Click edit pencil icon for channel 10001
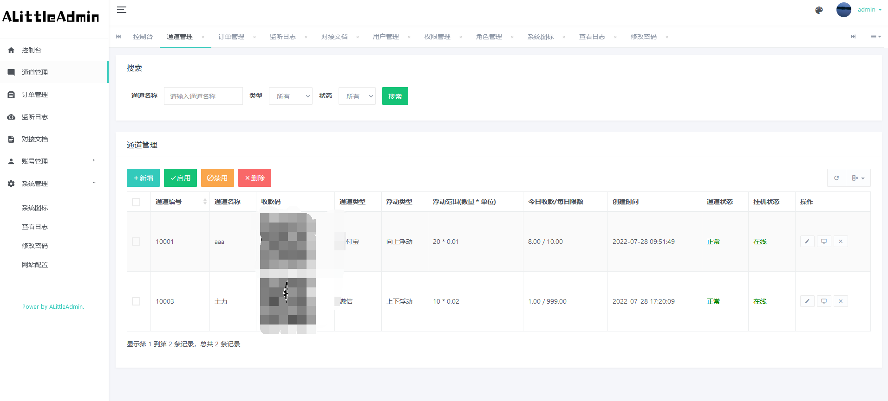The height and width of the screenshot is (401, 888). pos(807,242)
